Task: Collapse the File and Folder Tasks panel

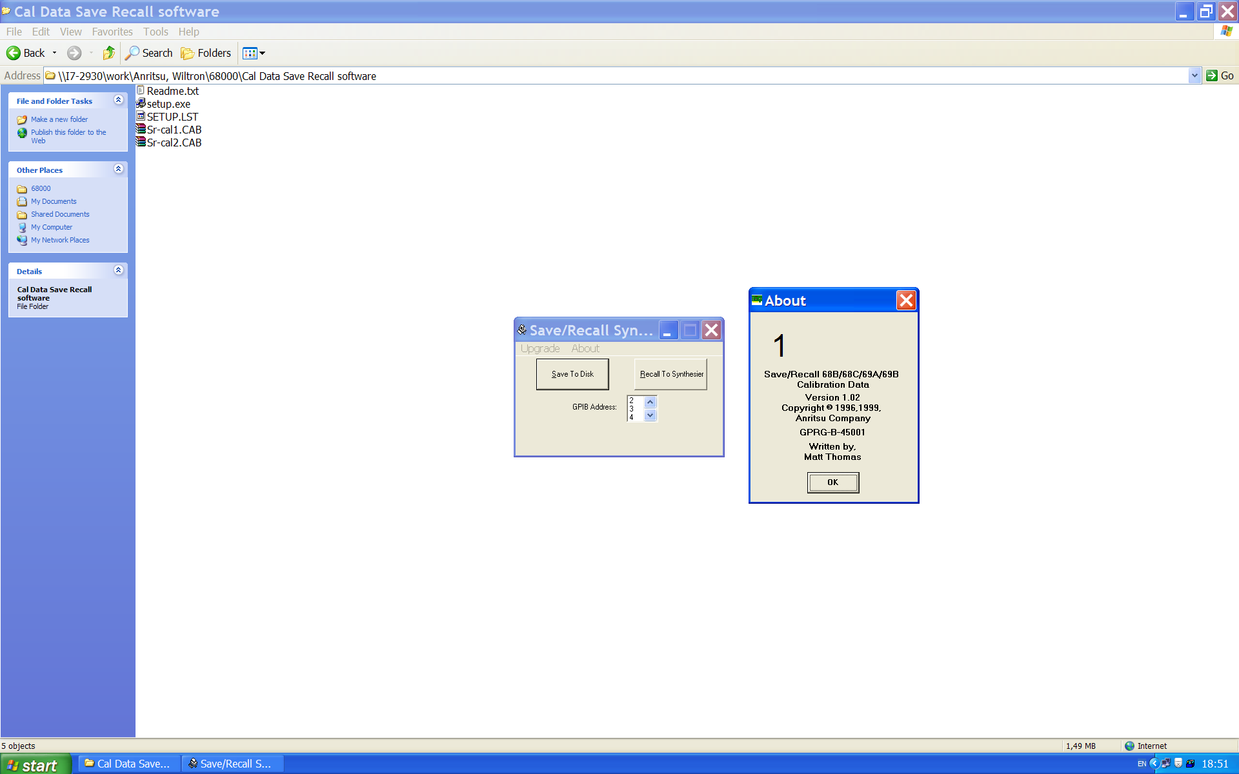Action: pos(118,100)
